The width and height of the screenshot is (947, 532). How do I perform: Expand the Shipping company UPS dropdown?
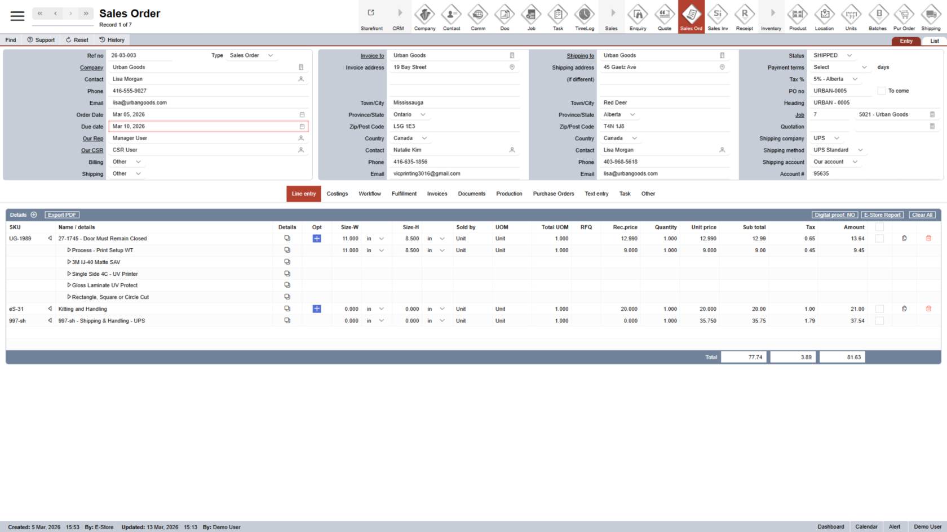pos(837,138)
